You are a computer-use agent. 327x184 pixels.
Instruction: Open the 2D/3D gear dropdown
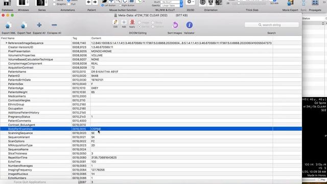190,2
